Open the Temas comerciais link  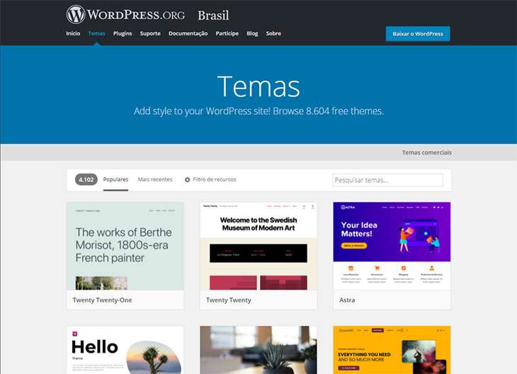click(426, 152)
